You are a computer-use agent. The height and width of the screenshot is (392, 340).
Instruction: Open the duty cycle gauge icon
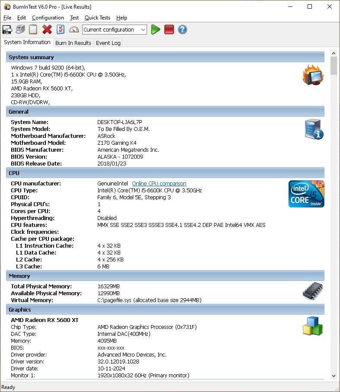tap(74, 29)
